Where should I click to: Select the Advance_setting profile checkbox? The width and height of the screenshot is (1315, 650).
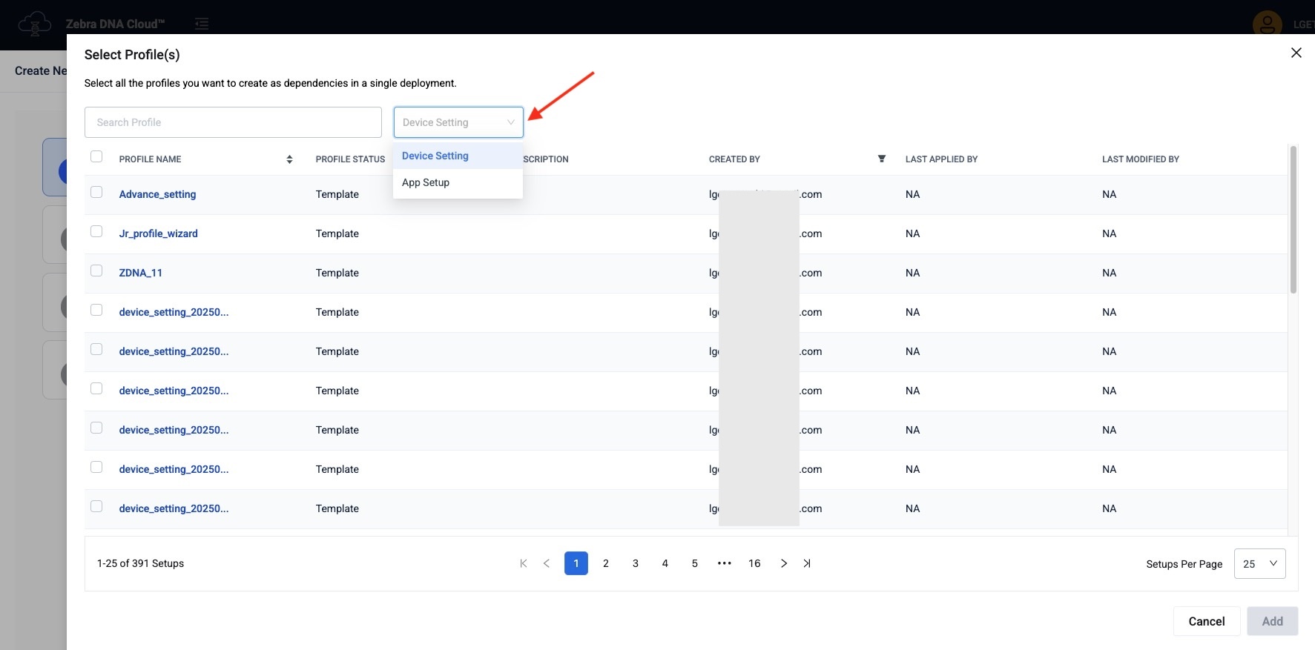pyautogui.click(x=96, y=192)
